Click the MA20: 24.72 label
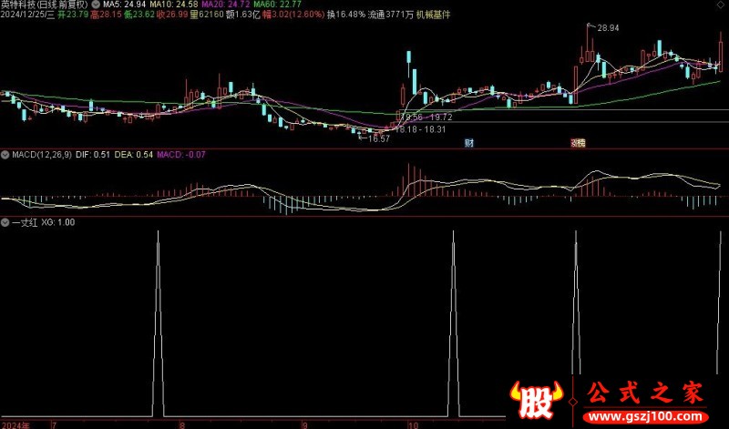Image resolution: width=729 pixels, height=429 pixels. click(x=226, y=5)
